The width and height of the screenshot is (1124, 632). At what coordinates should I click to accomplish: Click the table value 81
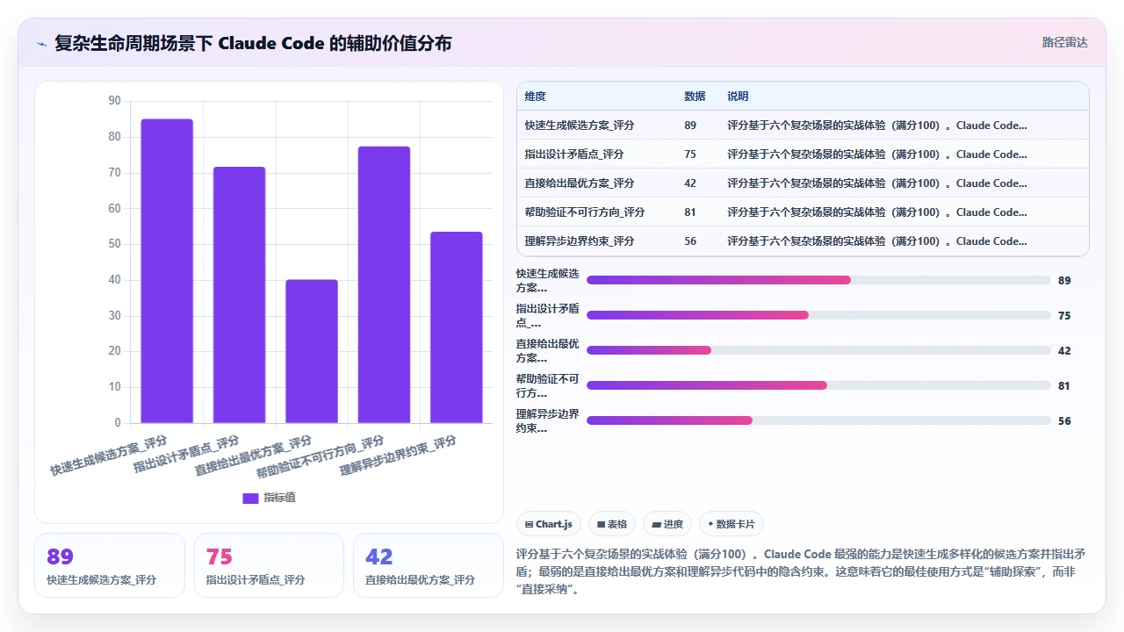[690, 212]
